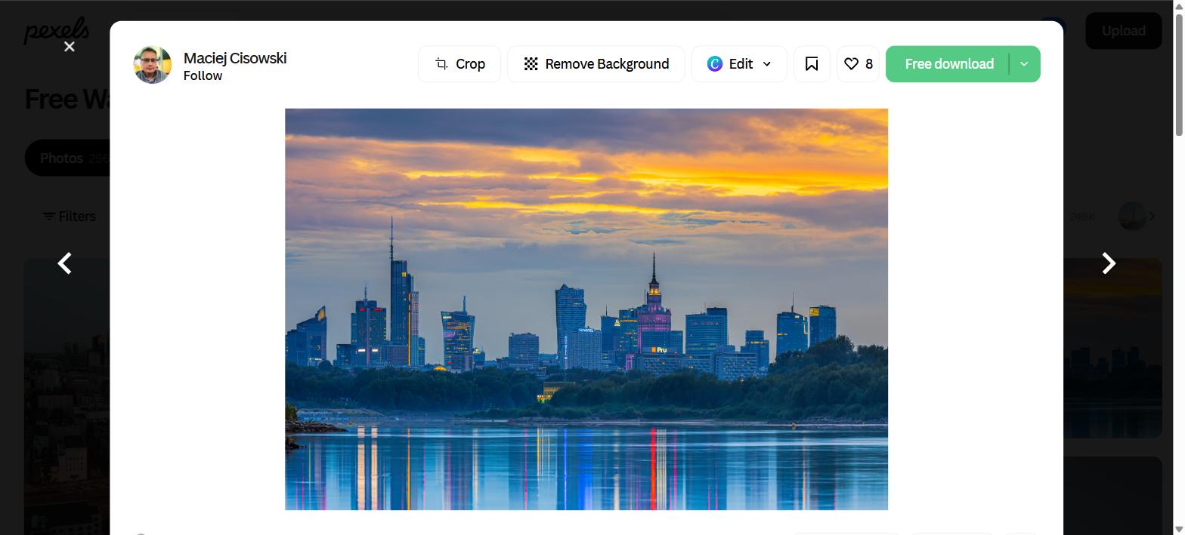Image resolution: width=1185 pixels, height=535 pixels.
Task: Click the Pexels logo in background
Action: tap(57, 31)
